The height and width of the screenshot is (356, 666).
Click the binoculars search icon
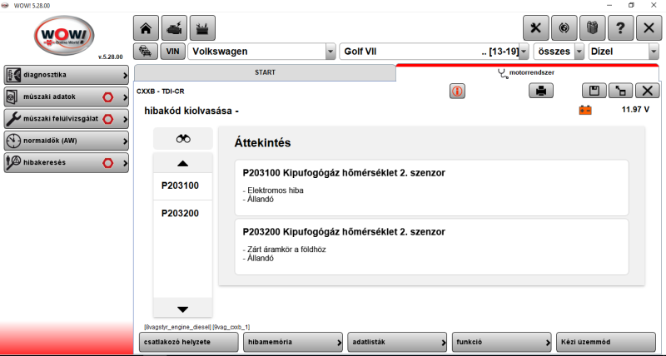pyautogui.click(x=183, y=139)
